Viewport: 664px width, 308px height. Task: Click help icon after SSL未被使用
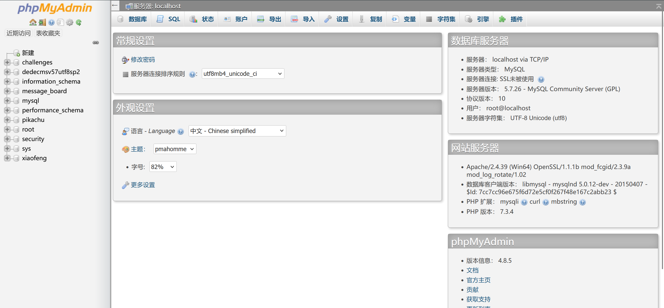point(541,79)
